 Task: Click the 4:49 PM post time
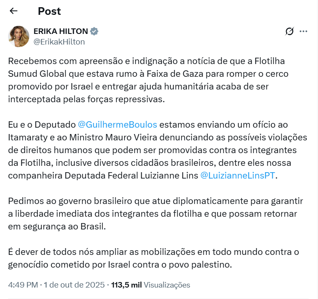[x=23, y=285]
